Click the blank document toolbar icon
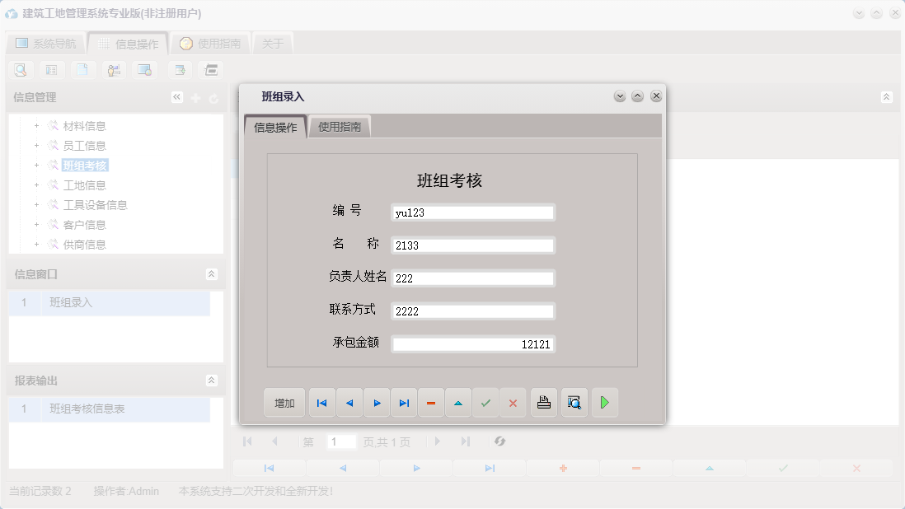The width and height of the screenshot is (905, 509). coord(82,69)
